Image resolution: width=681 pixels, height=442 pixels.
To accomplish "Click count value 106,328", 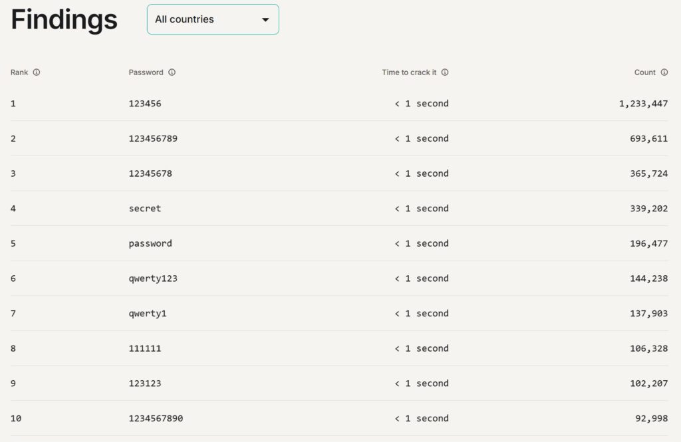I will click(649, 348).
